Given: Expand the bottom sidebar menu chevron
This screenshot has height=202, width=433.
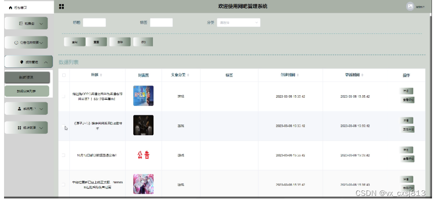Looking at the screenshot, I should 42,128.
